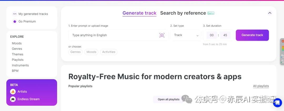Switch to the Generate track tab
Screen dimensions: 284x111
click(139, 13)
